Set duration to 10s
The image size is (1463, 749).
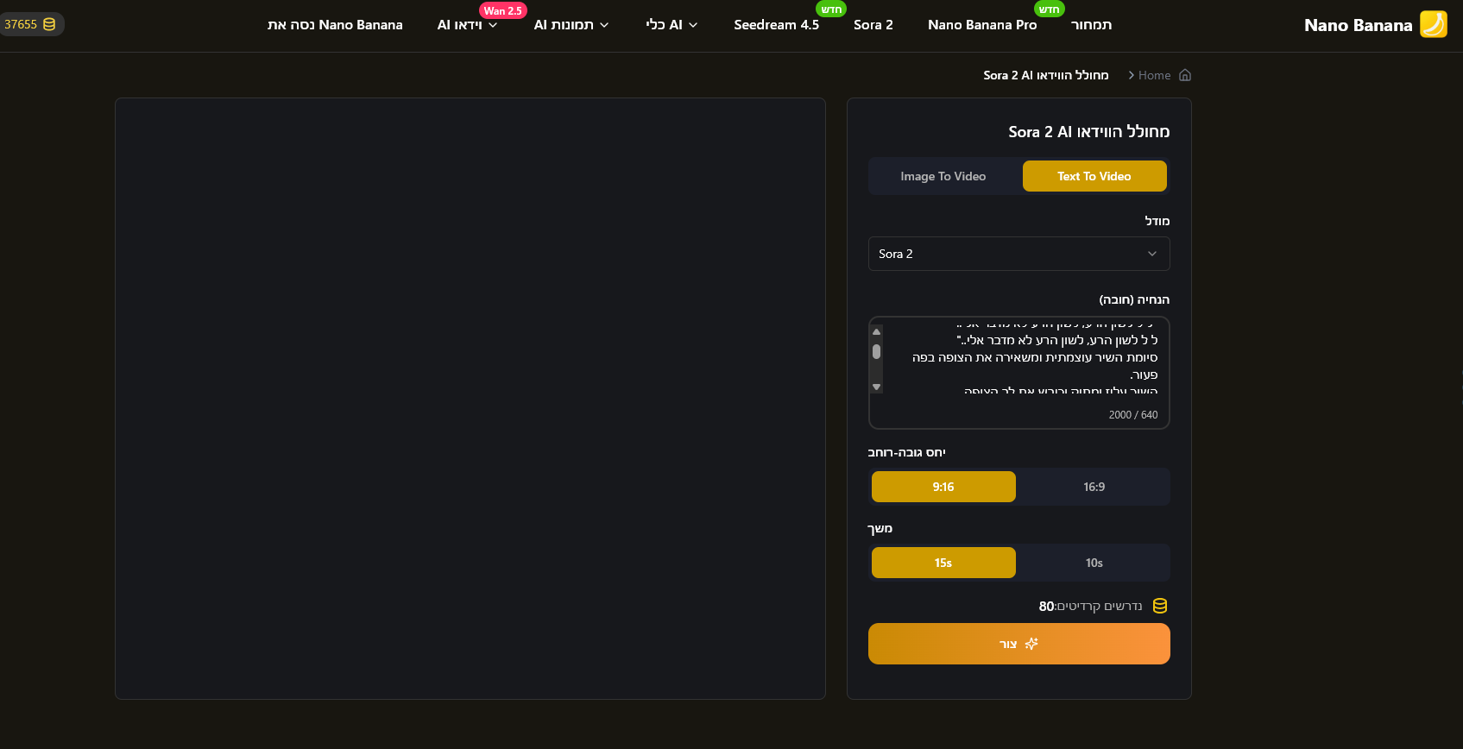[1094, 563]
